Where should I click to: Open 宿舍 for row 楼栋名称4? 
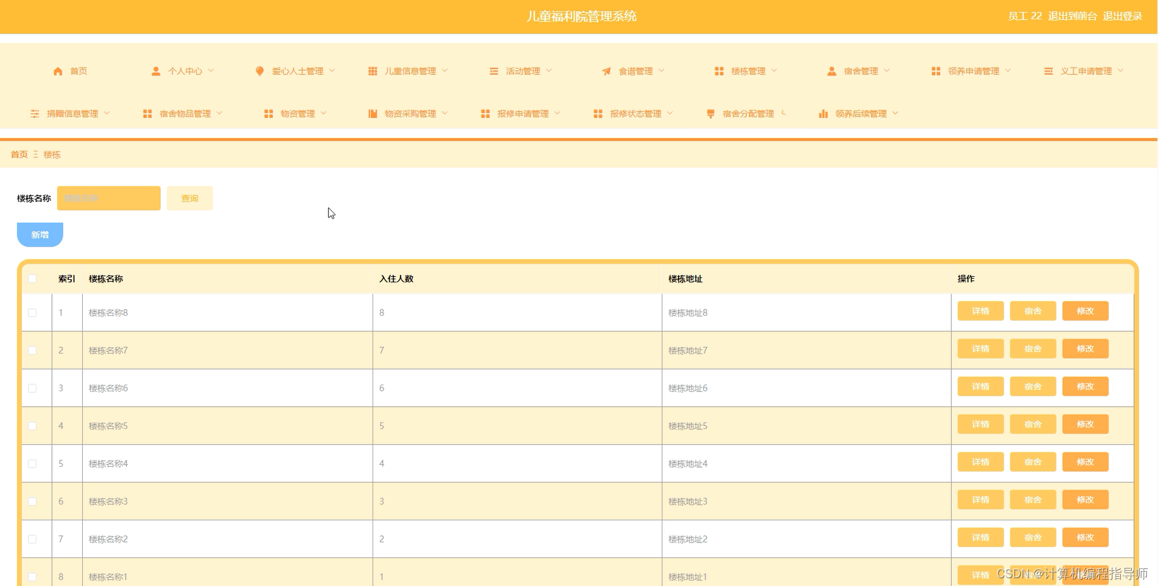[1033, 462]
